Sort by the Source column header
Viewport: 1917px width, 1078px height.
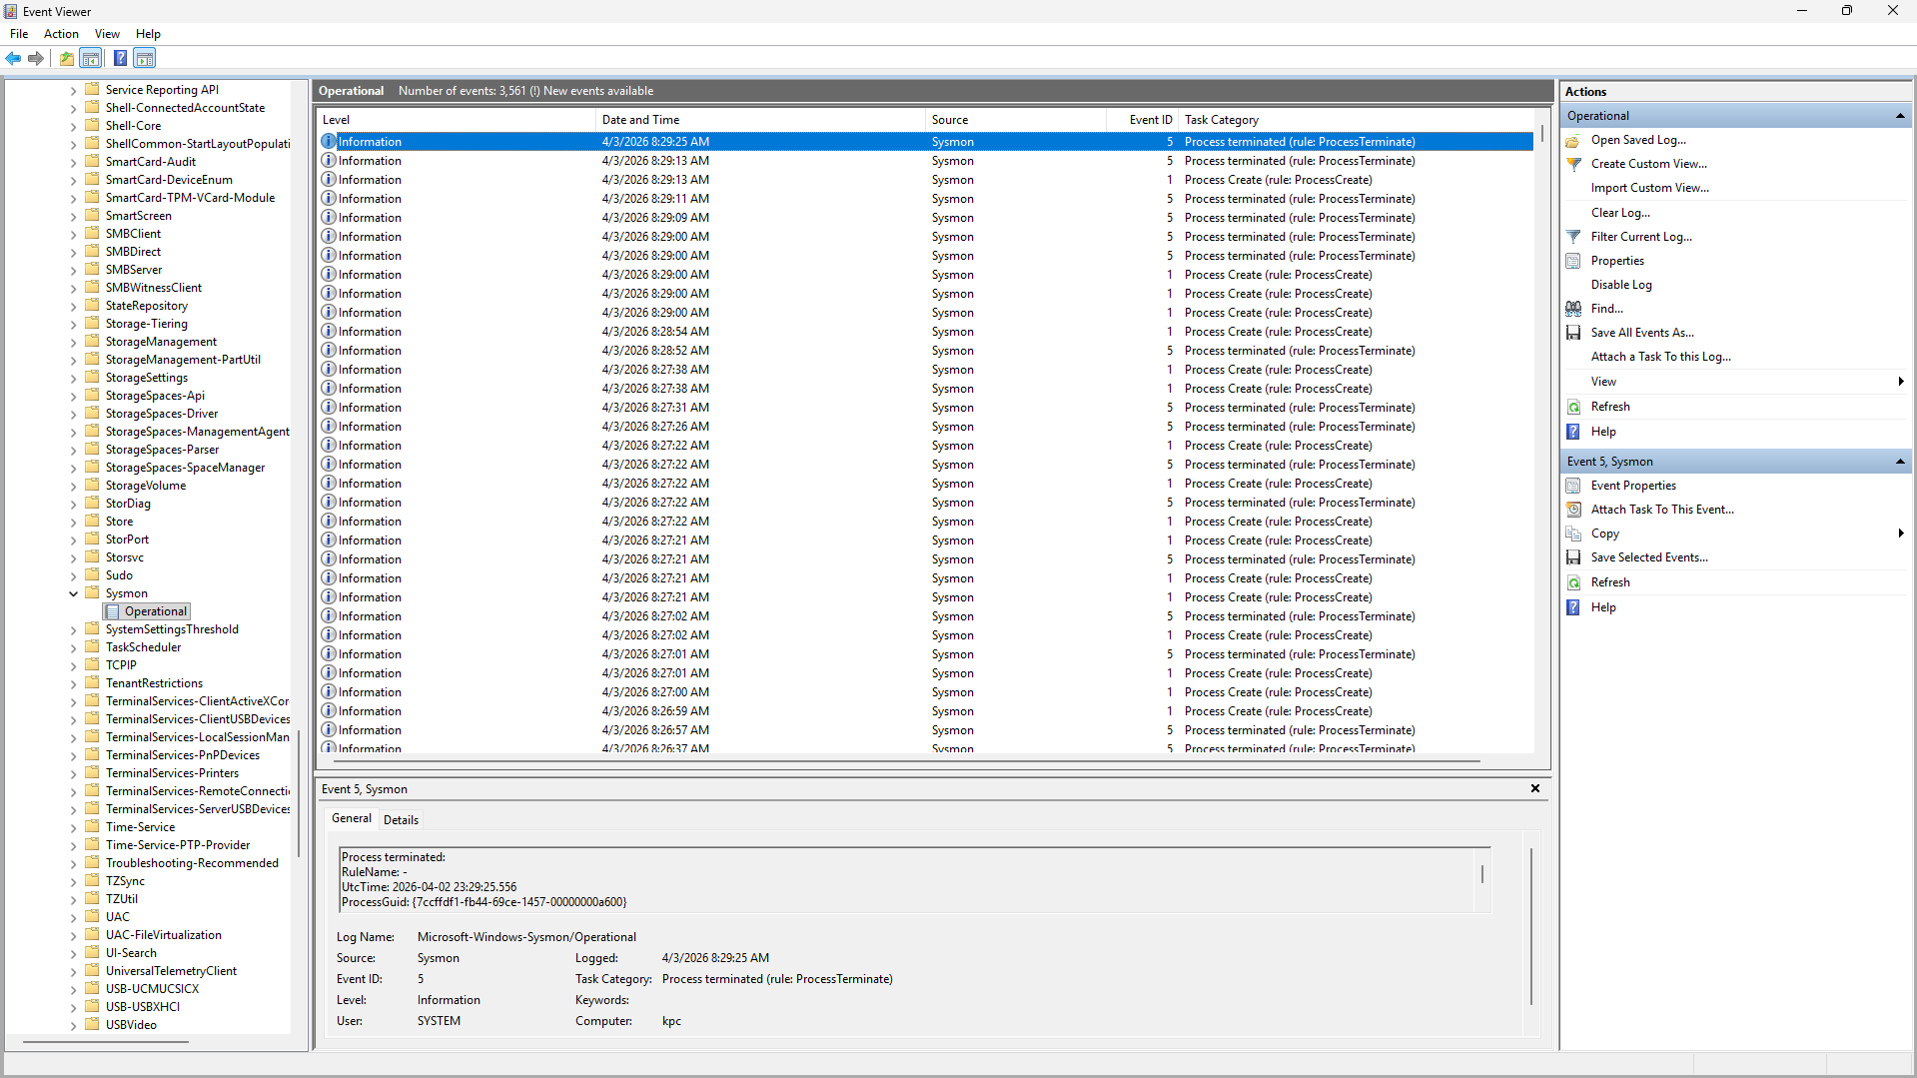click(x=1016, y=119)
